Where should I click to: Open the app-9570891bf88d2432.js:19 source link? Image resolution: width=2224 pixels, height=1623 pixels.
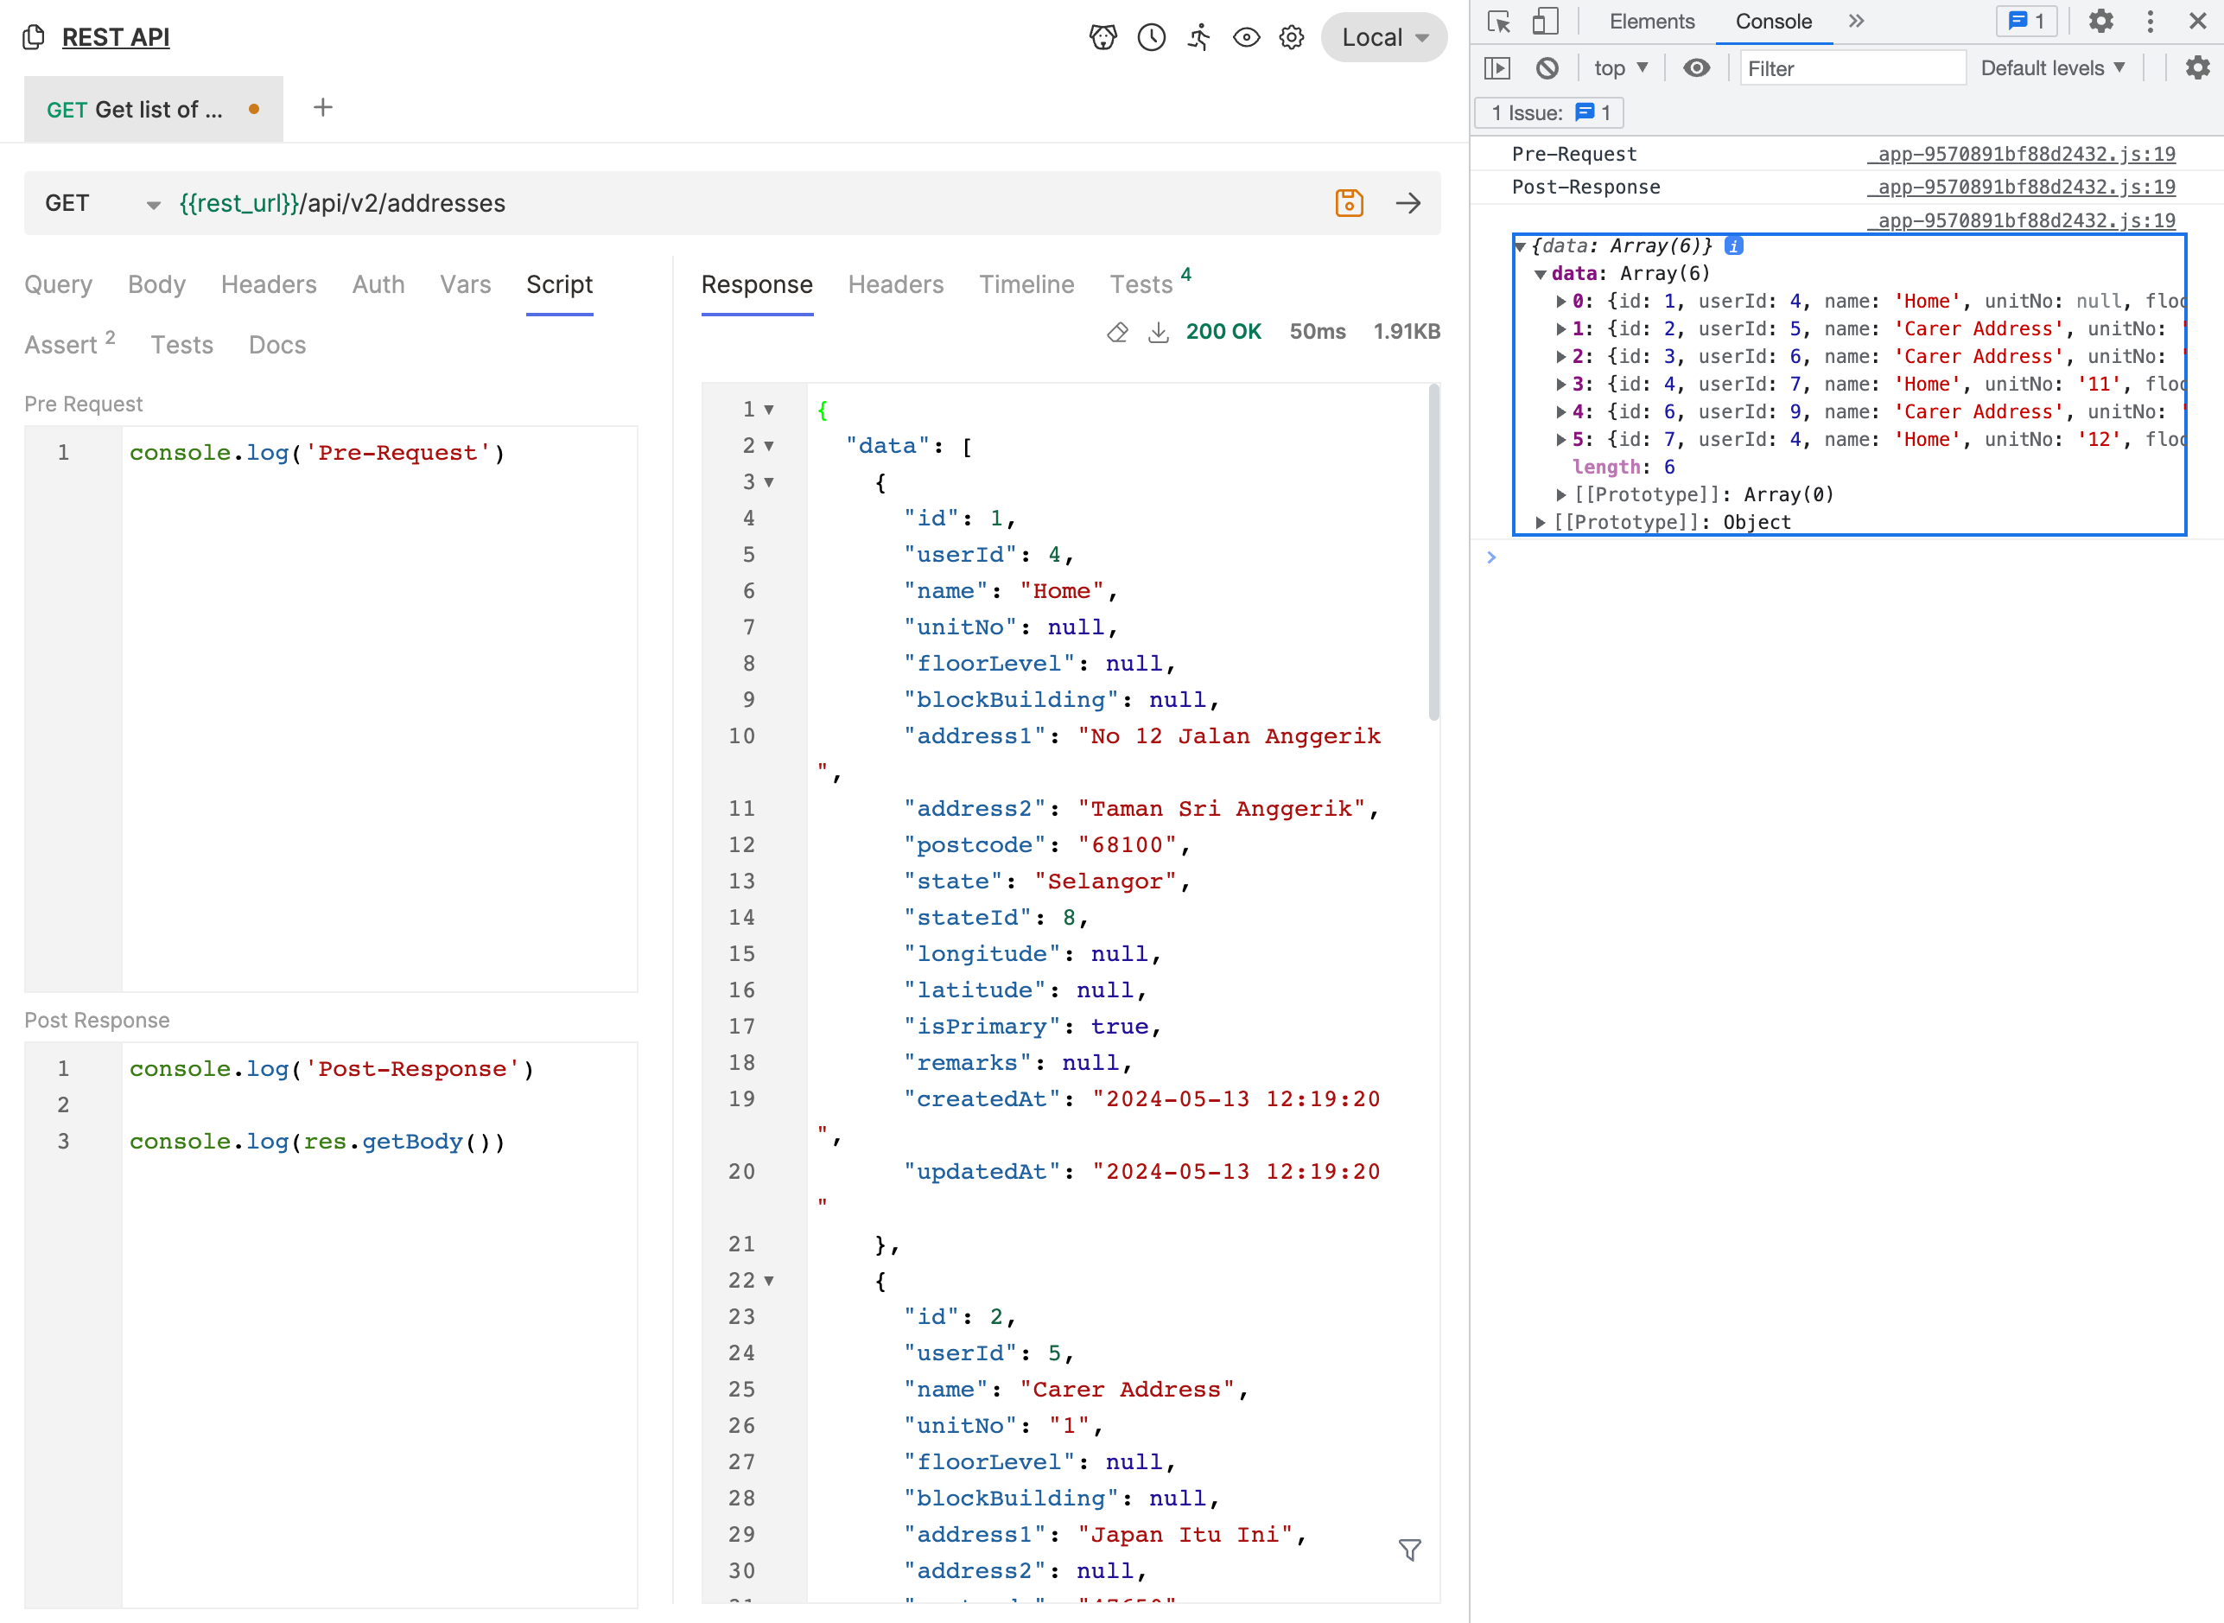(2024, 154)
